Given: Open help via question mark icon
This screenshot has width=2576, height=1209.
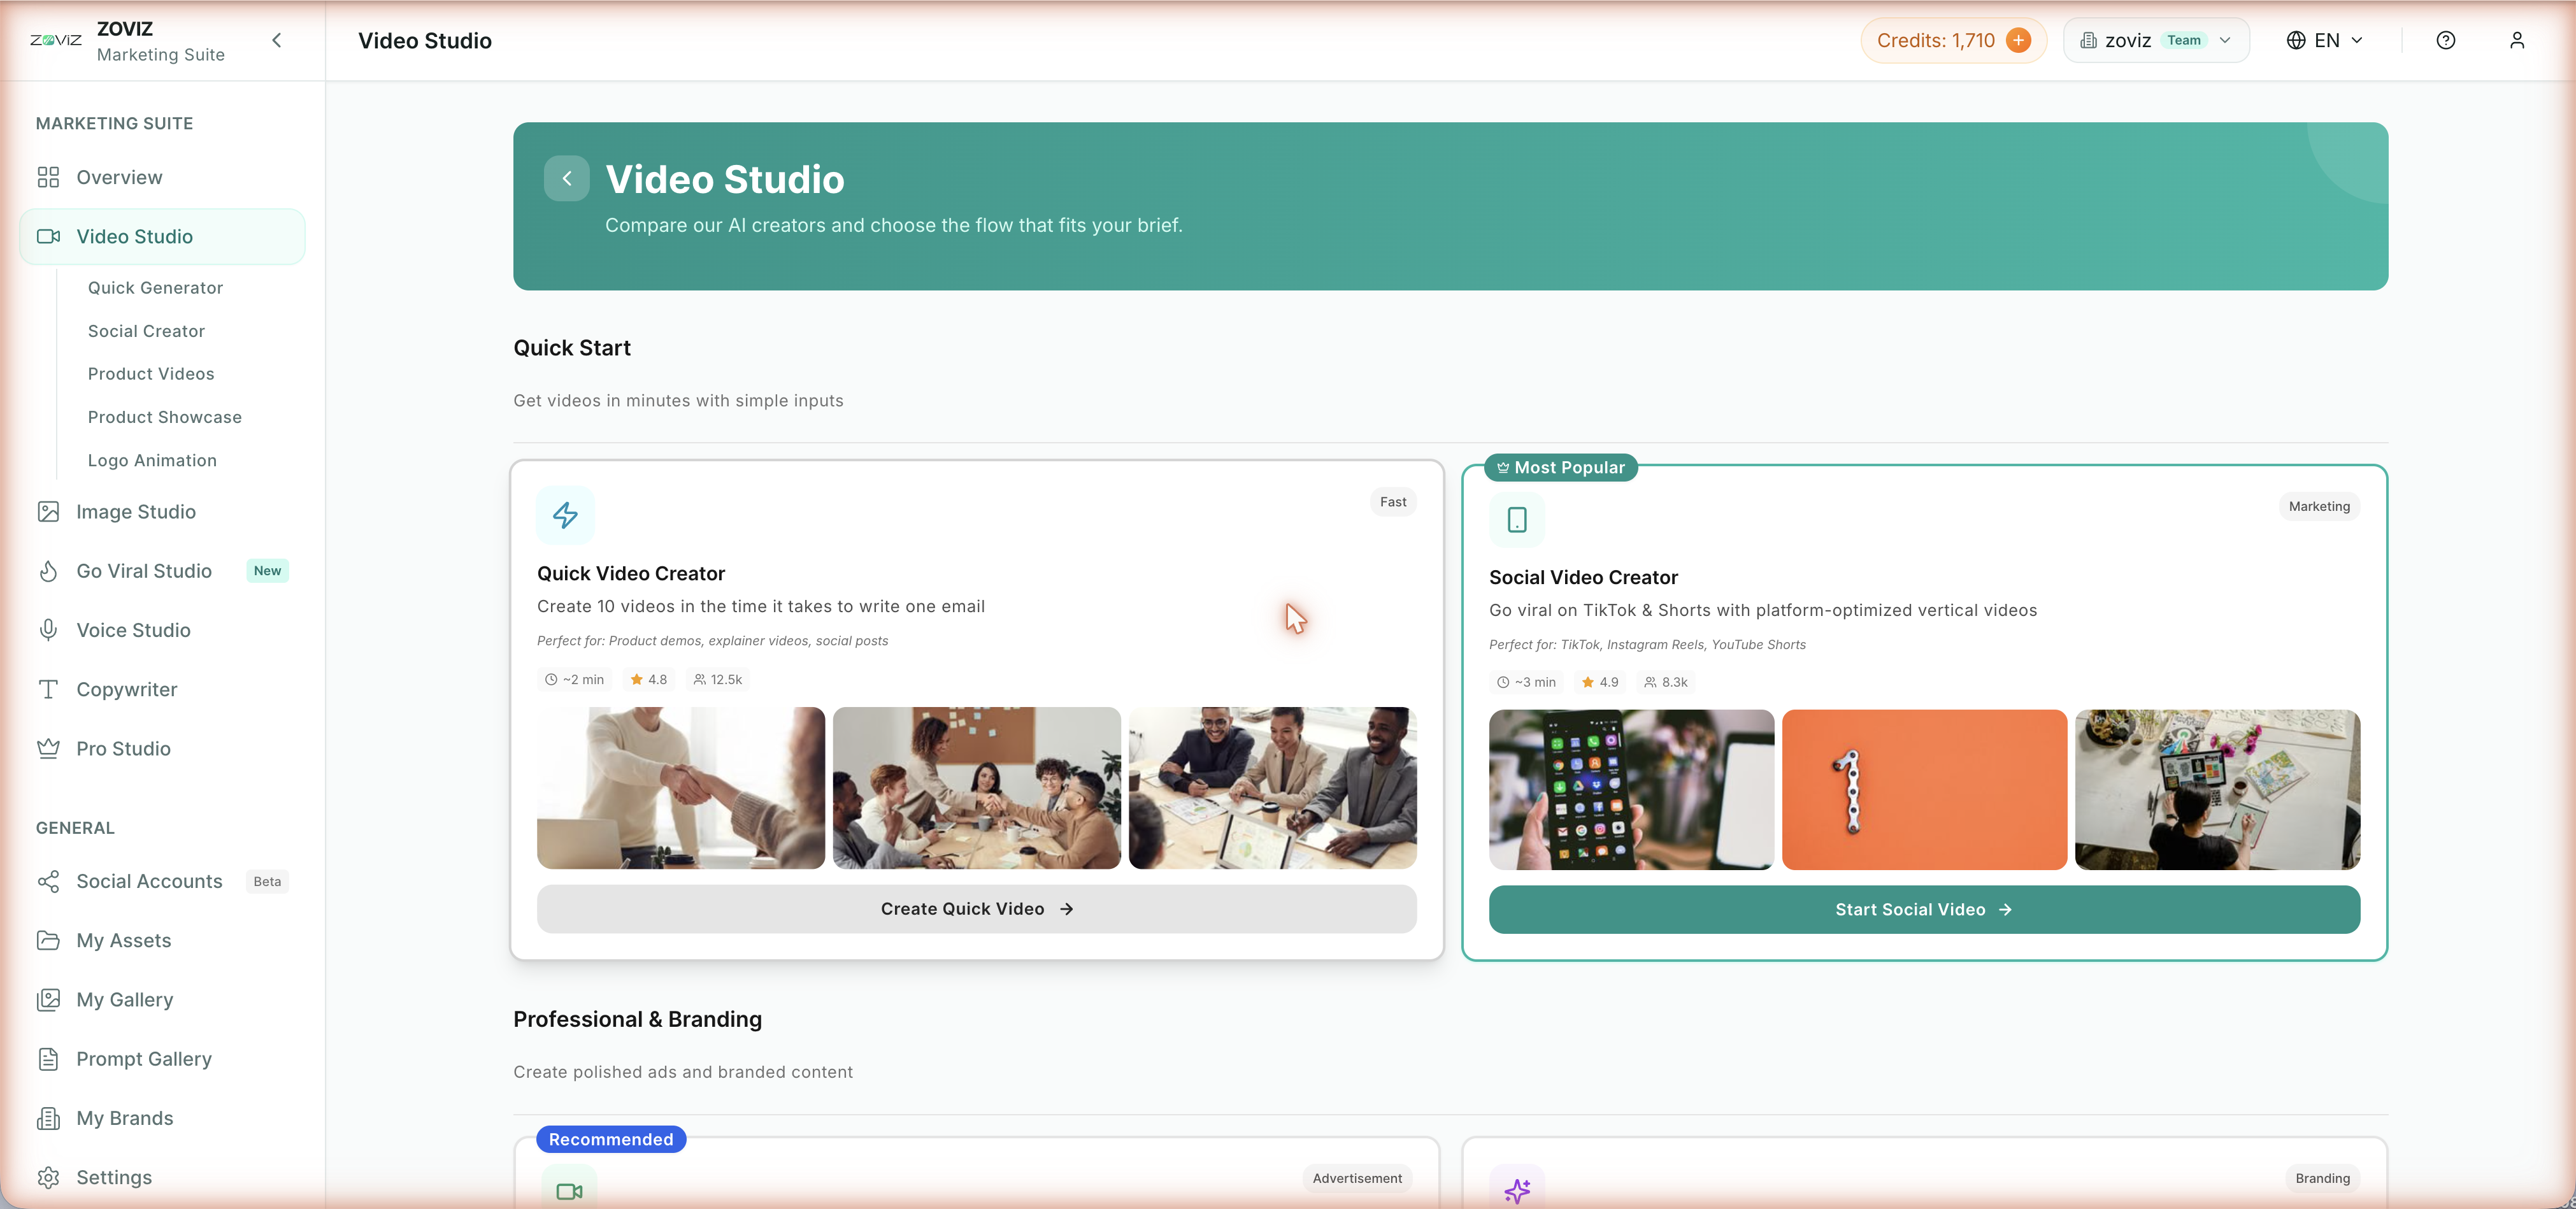Looking at the screenshot, I should pyautogui.click(x=2445, y=40).
